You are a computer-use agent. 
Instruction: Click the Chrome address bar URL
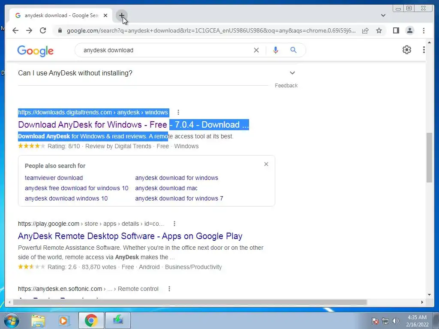point(211,30)
